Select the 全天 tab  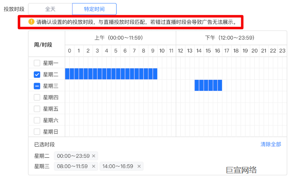coord(50,9)
